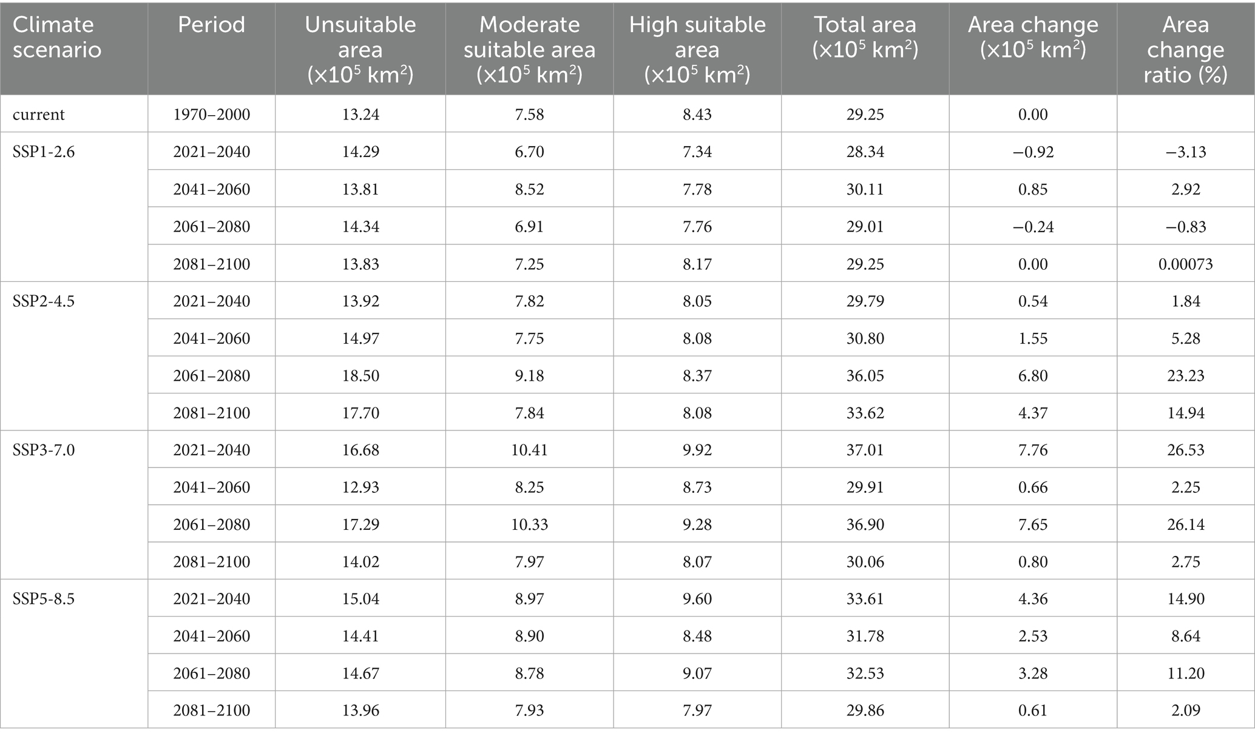Screen dimensions: 1255x739
Task: Select the 0.00073 area change ratio cell
Action: pyautogui.click(x=1186, y=264)
